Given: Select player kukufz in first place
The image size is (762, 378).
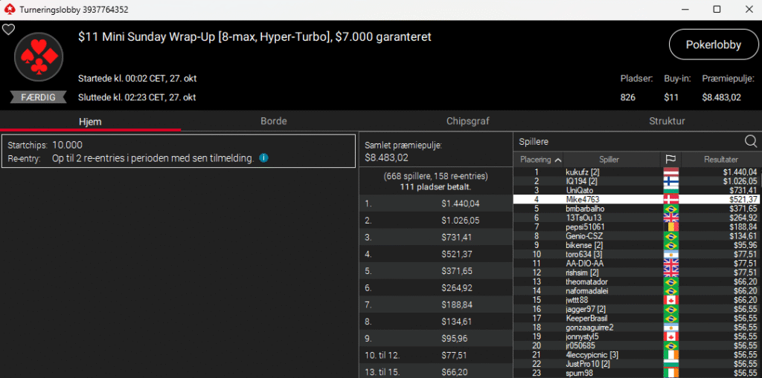Looking at the screenshot, I should coord(583,172).
